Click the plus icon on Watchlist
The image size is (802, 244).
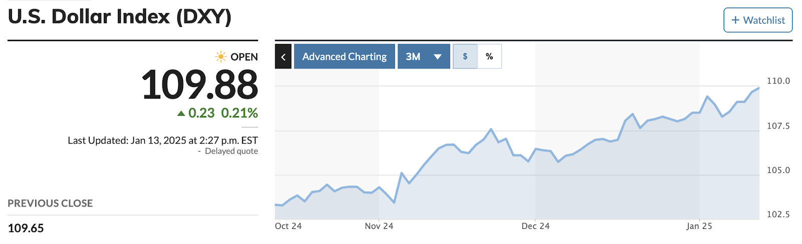[x=735, y=20]
